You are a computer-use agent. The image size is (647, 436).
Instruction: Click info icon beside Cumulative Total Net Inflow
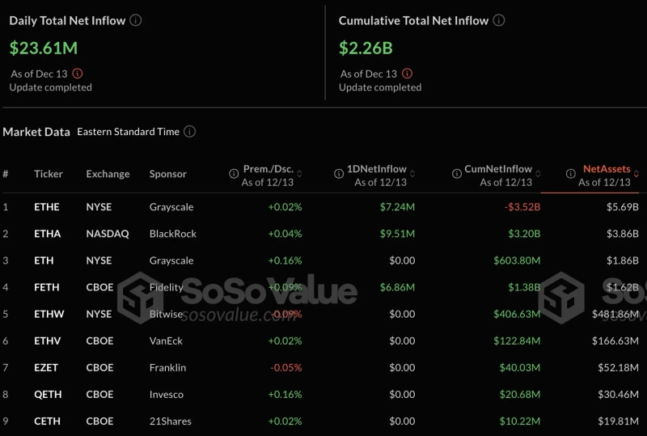500,20
